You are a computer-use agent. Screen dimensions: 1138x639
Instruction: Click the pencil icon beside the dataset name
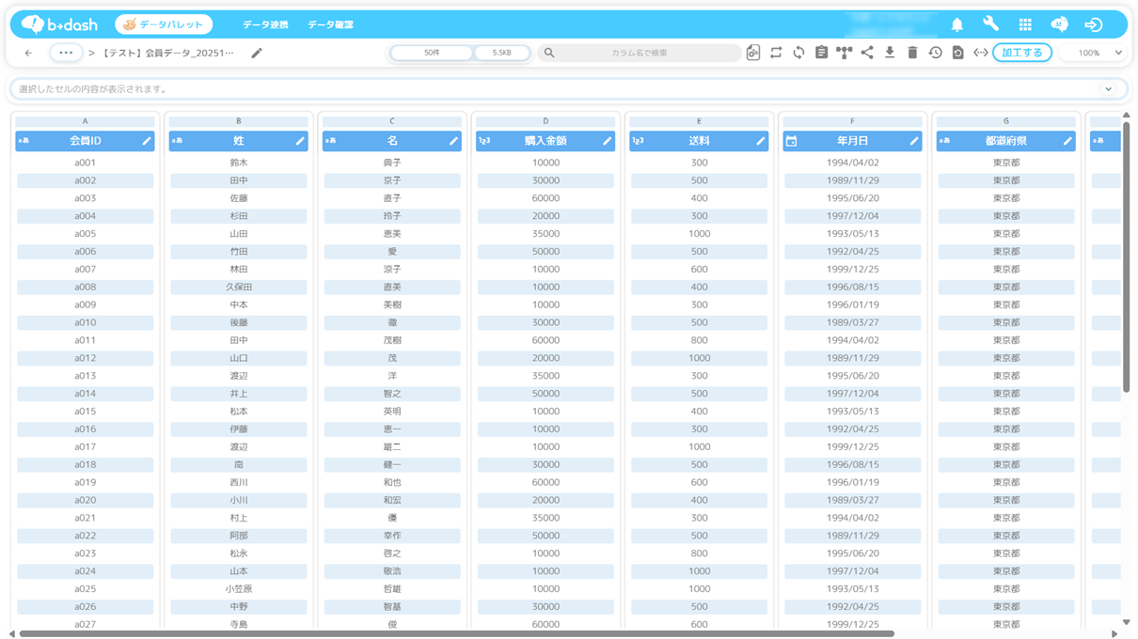pos(257,54)
